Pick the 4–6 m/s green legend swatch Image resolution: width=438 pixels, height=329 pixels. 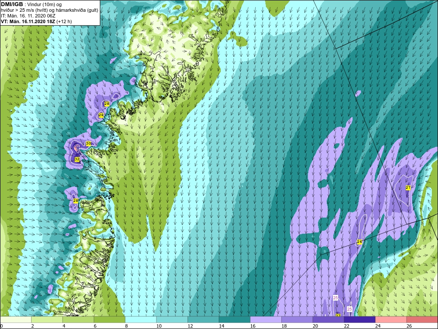78,319
